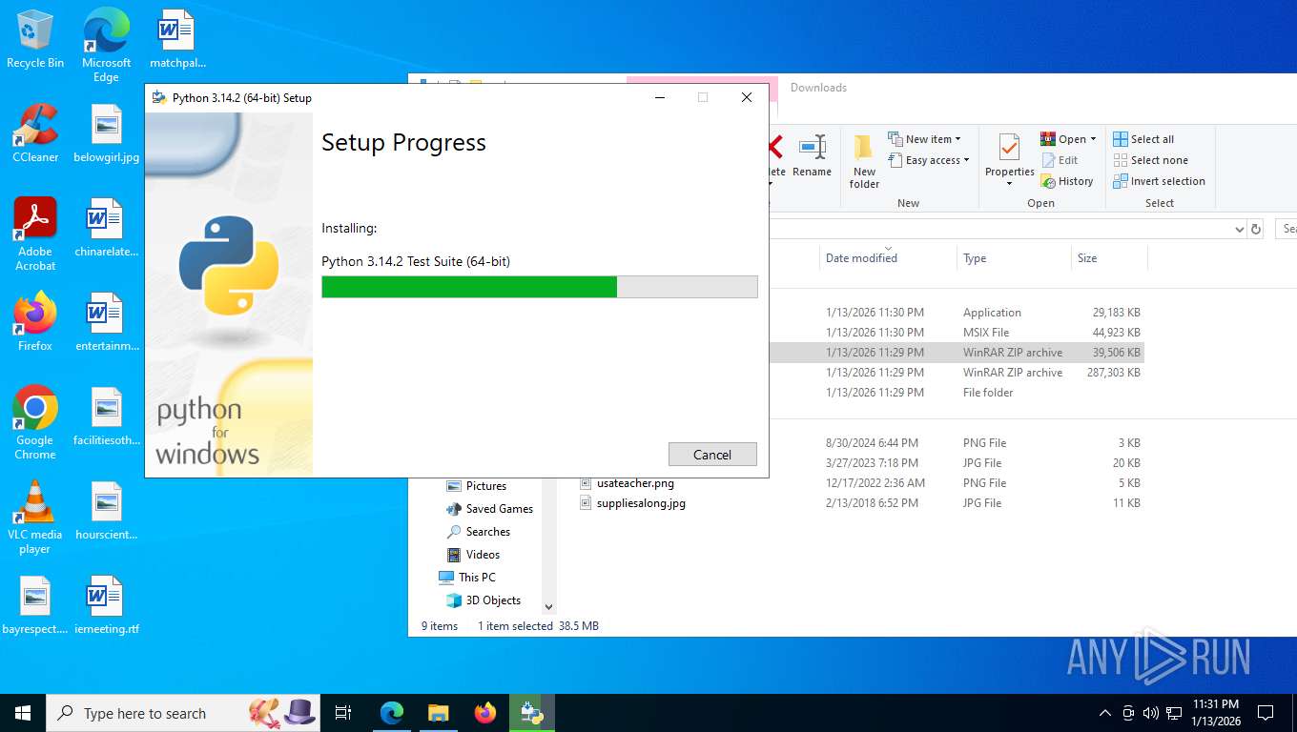Open History in Explorer ribbon

coord(1067,181)
